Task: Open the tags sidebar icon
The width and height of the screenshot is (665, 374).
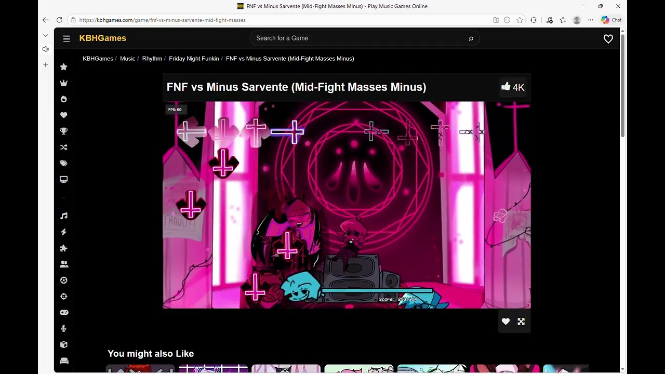Action: 64,163
